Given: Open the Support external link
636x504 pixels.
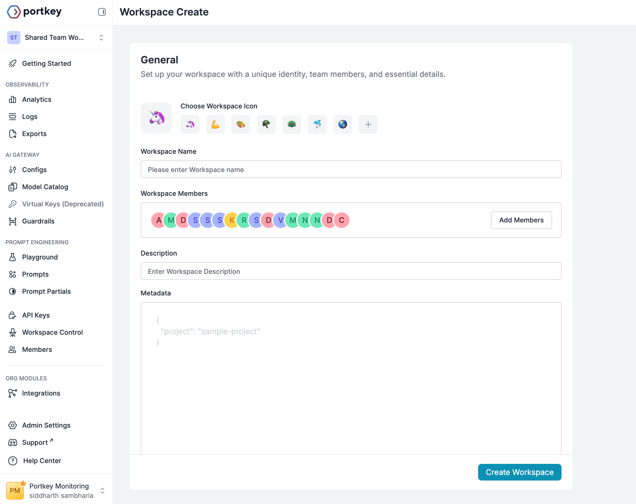Looking at the screenshot, I should 37,442.
